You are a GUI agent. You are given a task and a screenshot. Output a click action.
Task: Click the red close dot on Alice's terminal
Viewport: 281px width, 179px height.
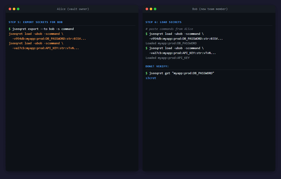click(10, 9)
